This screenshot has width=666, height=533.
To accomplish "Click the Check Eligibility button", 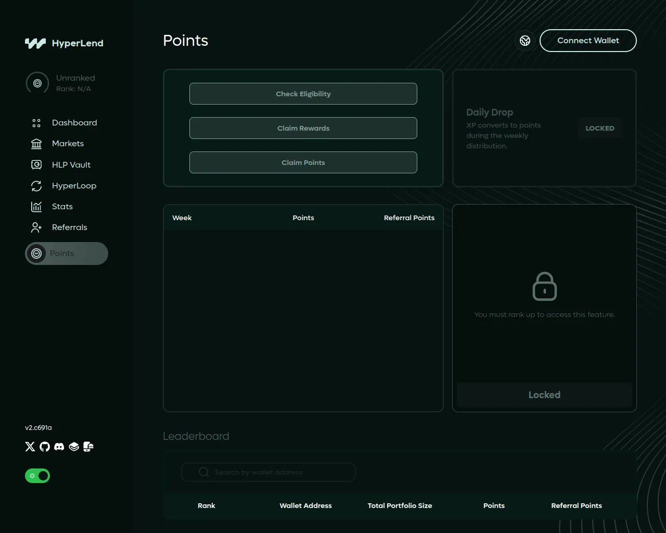I will pos(303,94).
